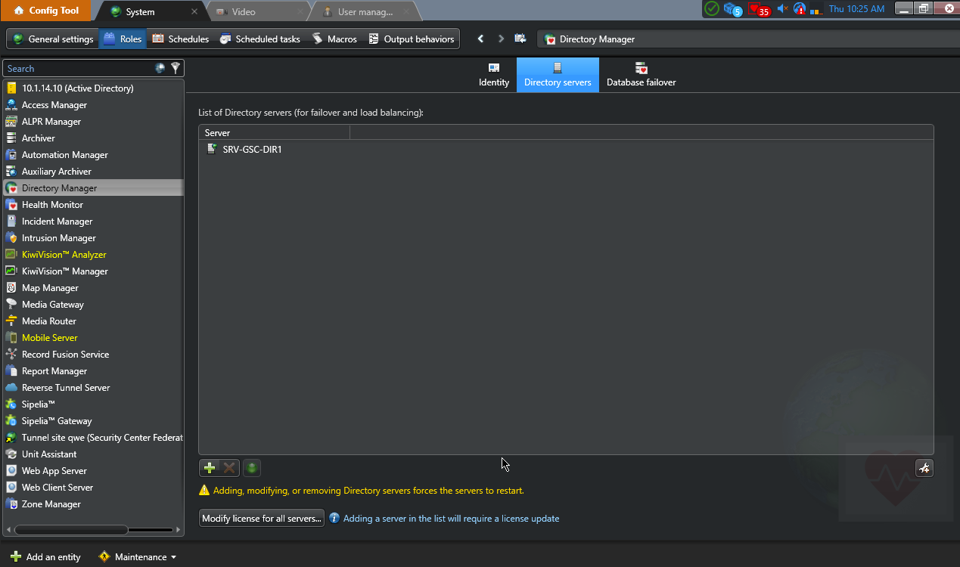Click the horizontal scrollbar under roles list
The height and width of the screenshot is (567, 960).
(71, 530)
